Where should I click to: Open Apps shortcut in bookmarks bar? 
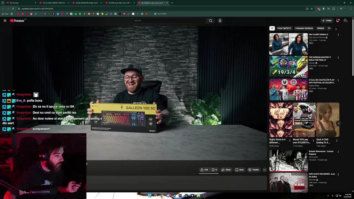pyautogui.click(x=5, y=14)
